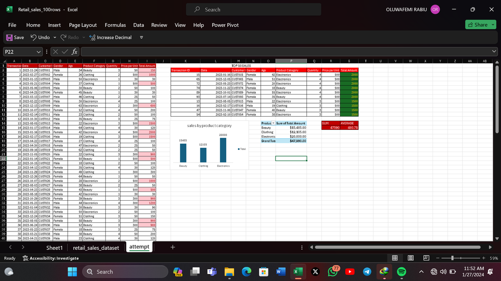
Task: Switch to Normal view in status bar
Action: pos(395,258)
